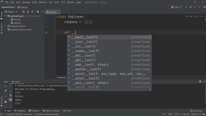Expand External Libraries node
This screenshot has height=116, width=206.
(5, 26)
